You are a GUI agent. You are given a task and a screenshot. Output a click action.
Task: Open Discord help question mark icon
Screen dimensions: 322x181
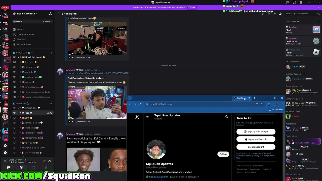(301, 3)
